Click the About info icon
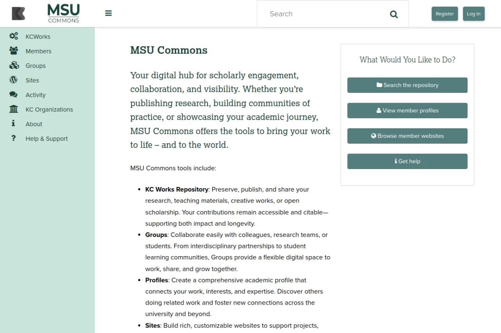The width and height of the screenshot is (501, 333). tap(13, 124)
